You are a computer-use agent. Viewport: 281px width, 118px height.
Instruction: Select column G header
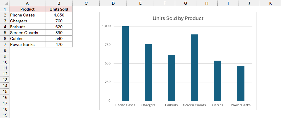tap(185, 3)
